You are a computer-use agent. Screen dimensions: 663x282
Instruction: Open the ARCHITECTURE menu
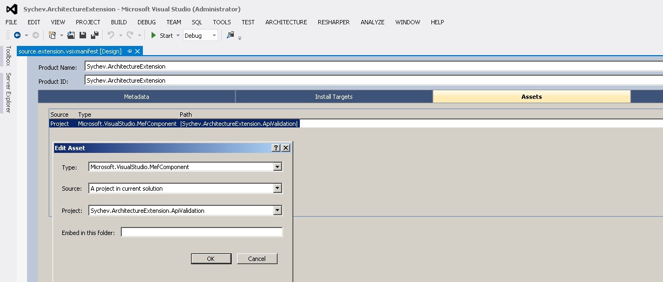(286, 22)
